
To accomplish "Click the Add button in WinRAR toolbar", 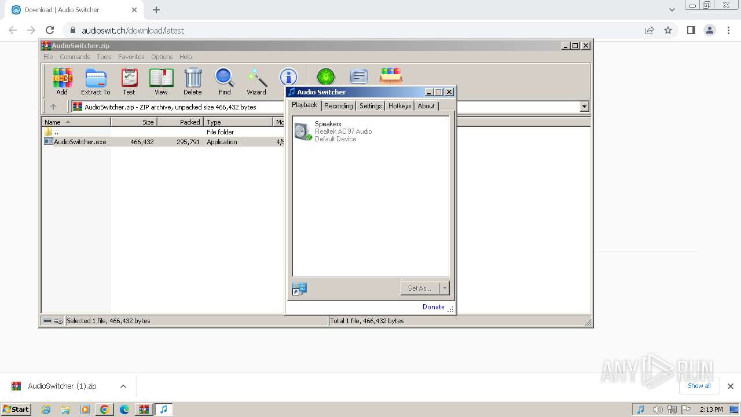I will (62, 81).
